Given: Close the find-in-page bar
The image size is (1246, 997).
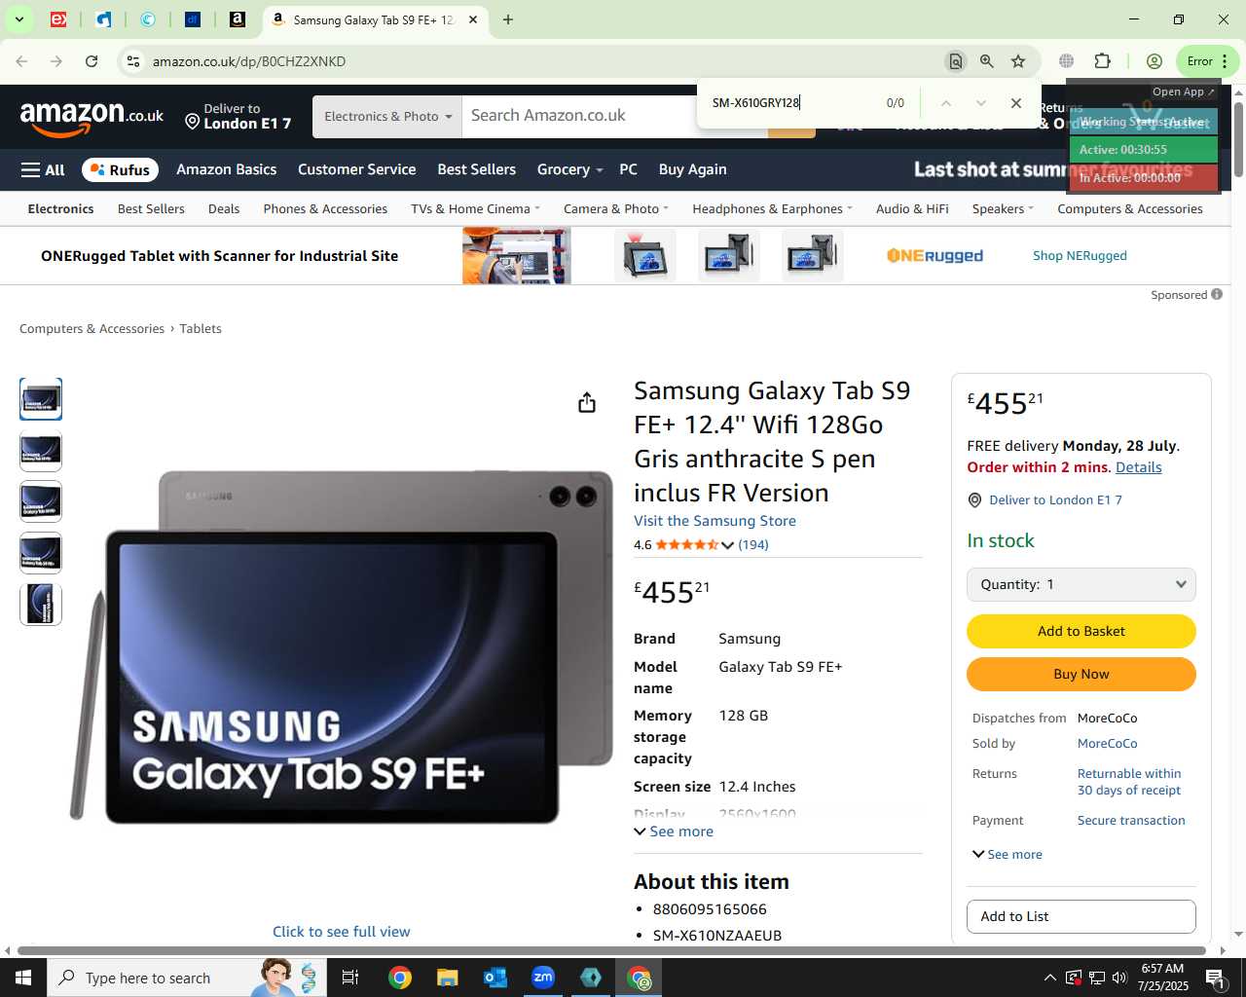Looking at the screenshot, I should click(x=1016, y=103).
